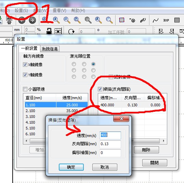This screenshot has height=183, width=184.
Task: Click the 反向間隙(mm) input field
Action: 110,144
